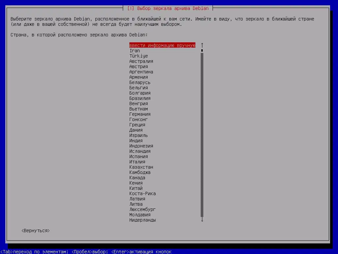The width and height of the screenshot is (338, 254).
Task: Choose Индия mirror country
Action: [136, 141]
